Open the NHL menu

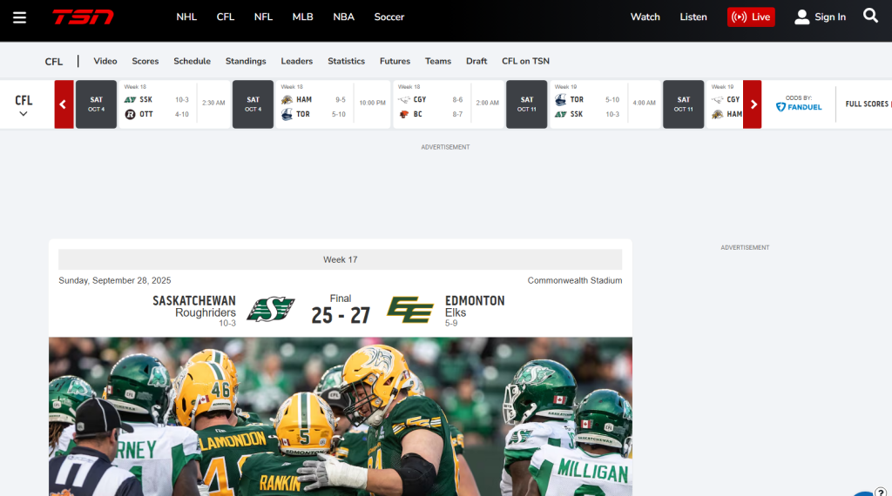tap(186, 17)
